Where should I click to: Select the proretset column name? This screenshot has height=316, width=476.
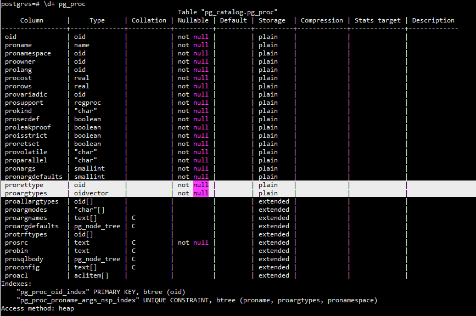(22, 144)
